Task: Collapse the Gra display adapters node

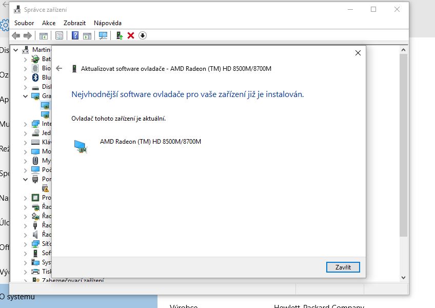Action: pyautogui.click(x=25, y=96)
